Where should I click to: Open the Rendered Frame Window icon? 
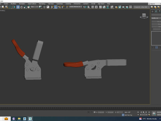point(120,7)
